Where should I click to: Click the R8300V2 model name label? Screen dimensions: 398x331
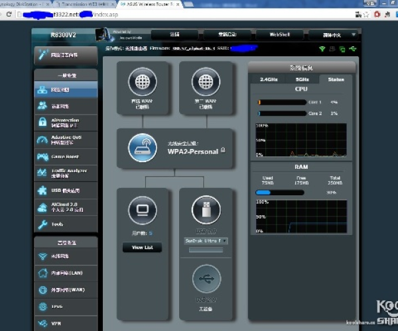[63, 35]
